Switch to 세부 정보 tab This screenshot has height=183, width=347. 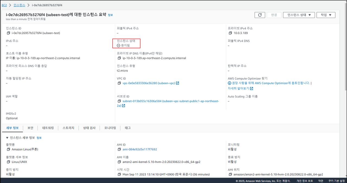coord(12,128)
